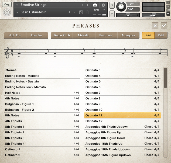This screenshot has width=171, height=163.
Task: Toggle the High Ens filter
Action: (15, 35)
